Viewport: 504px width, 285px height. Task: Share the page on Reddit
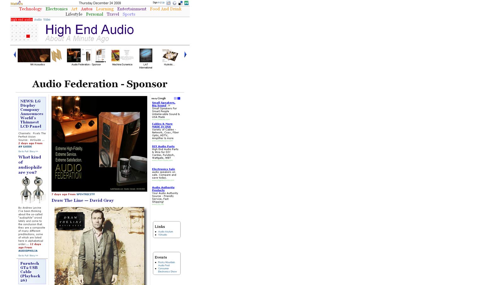169,3
